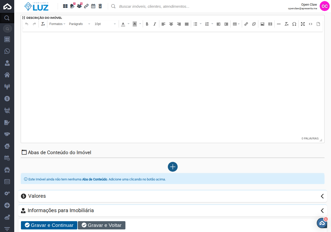Insert horizontal line in editor
Screen dimensions: 331x232
pyautogui.click(x=279, y=24)
